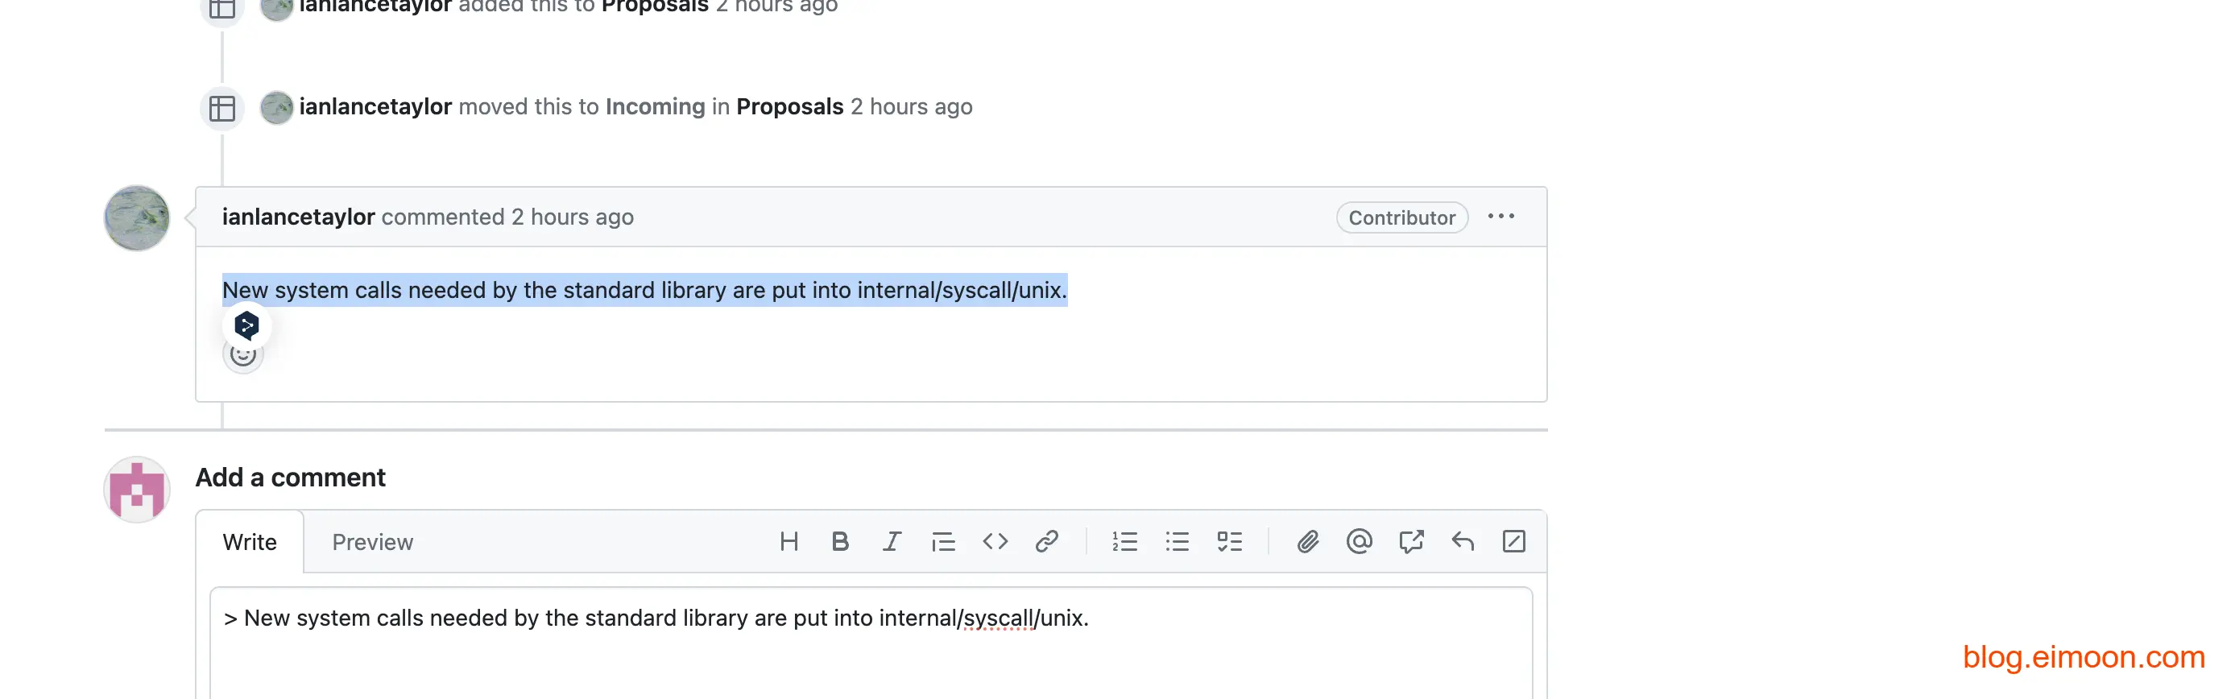This screenshot has width=2231, height=699.
Task: Click the Contributor badge
Action: [1401, 217]
